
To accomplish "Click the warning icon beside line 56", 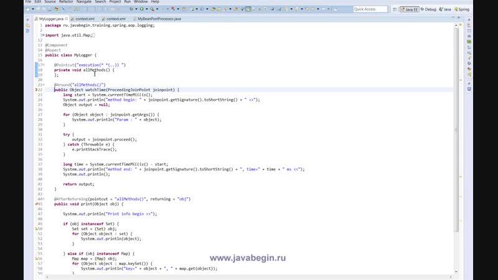I will click(36, 259).
